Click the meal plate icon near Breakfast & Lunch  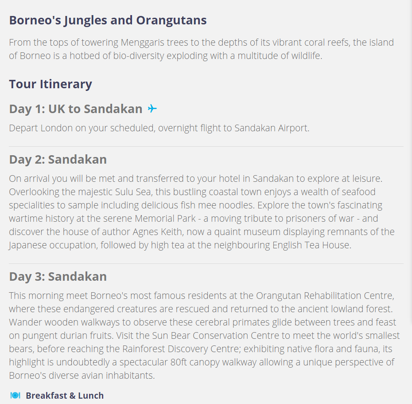pos(15,395)
